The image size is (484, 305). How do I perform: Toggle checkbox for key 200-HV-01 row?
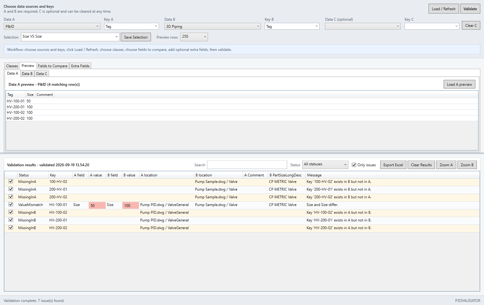point(11,189)
